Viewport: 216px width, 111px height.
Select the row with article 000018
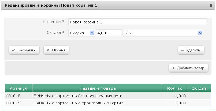pos(108,96)
